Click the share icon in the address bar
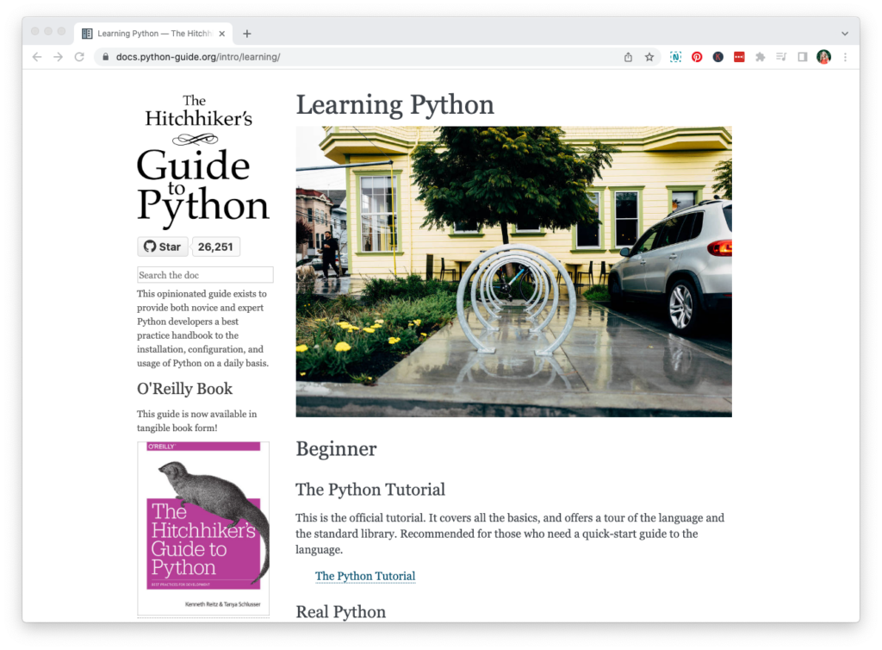882x650 pixels. pyautogui.click(x=628, y=57)
